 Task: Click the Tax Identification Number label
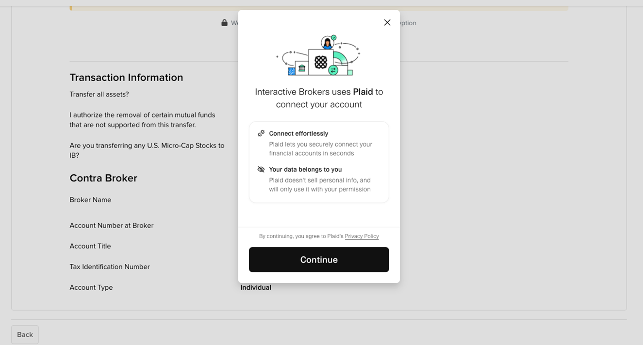tap(110, 267)
